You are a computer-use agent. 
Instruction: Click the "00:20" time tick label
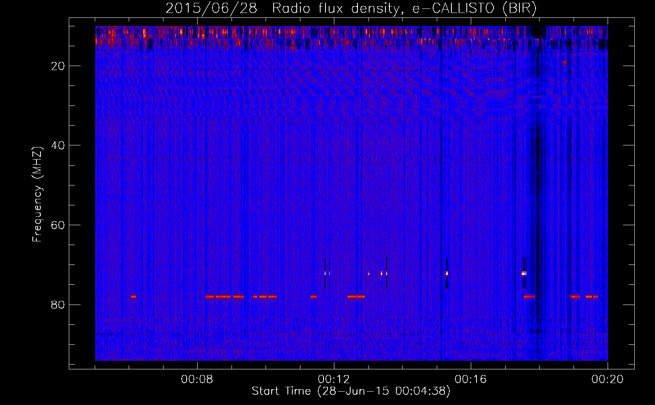[608, 379]
